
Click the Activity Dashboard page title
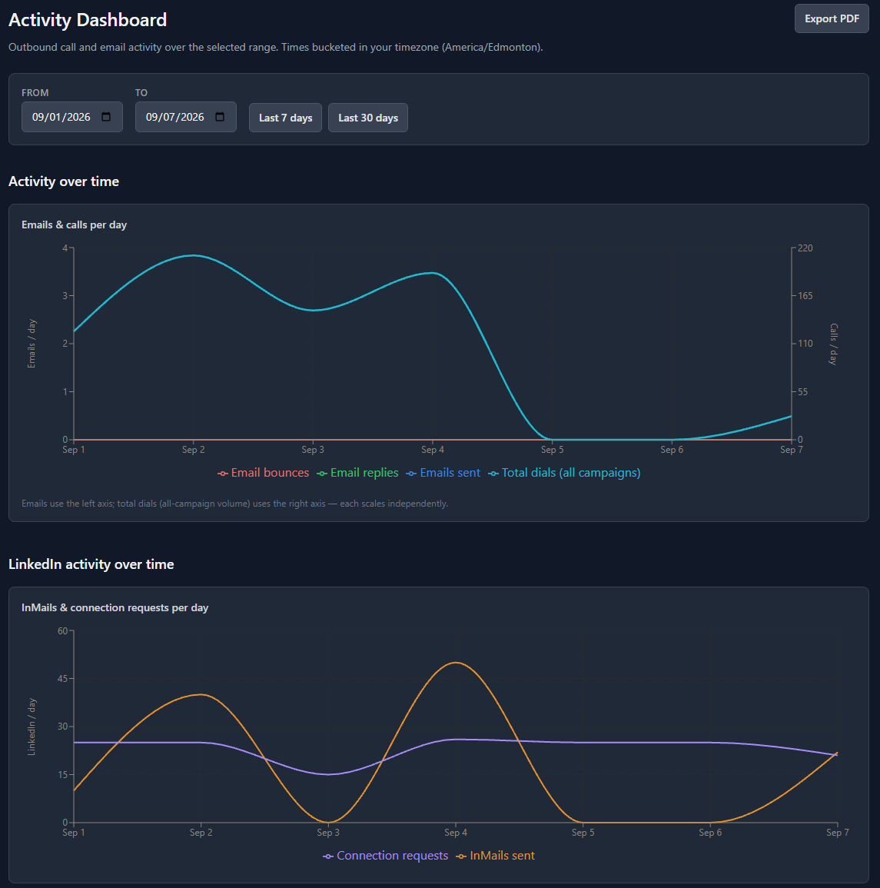88,20
